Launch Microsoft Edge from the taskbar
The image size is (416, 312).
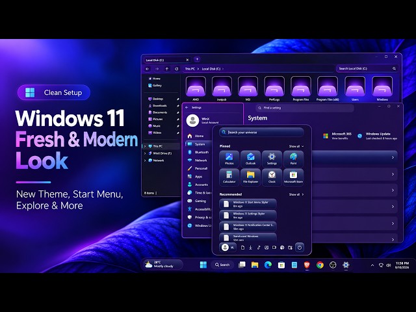(268, 265)
